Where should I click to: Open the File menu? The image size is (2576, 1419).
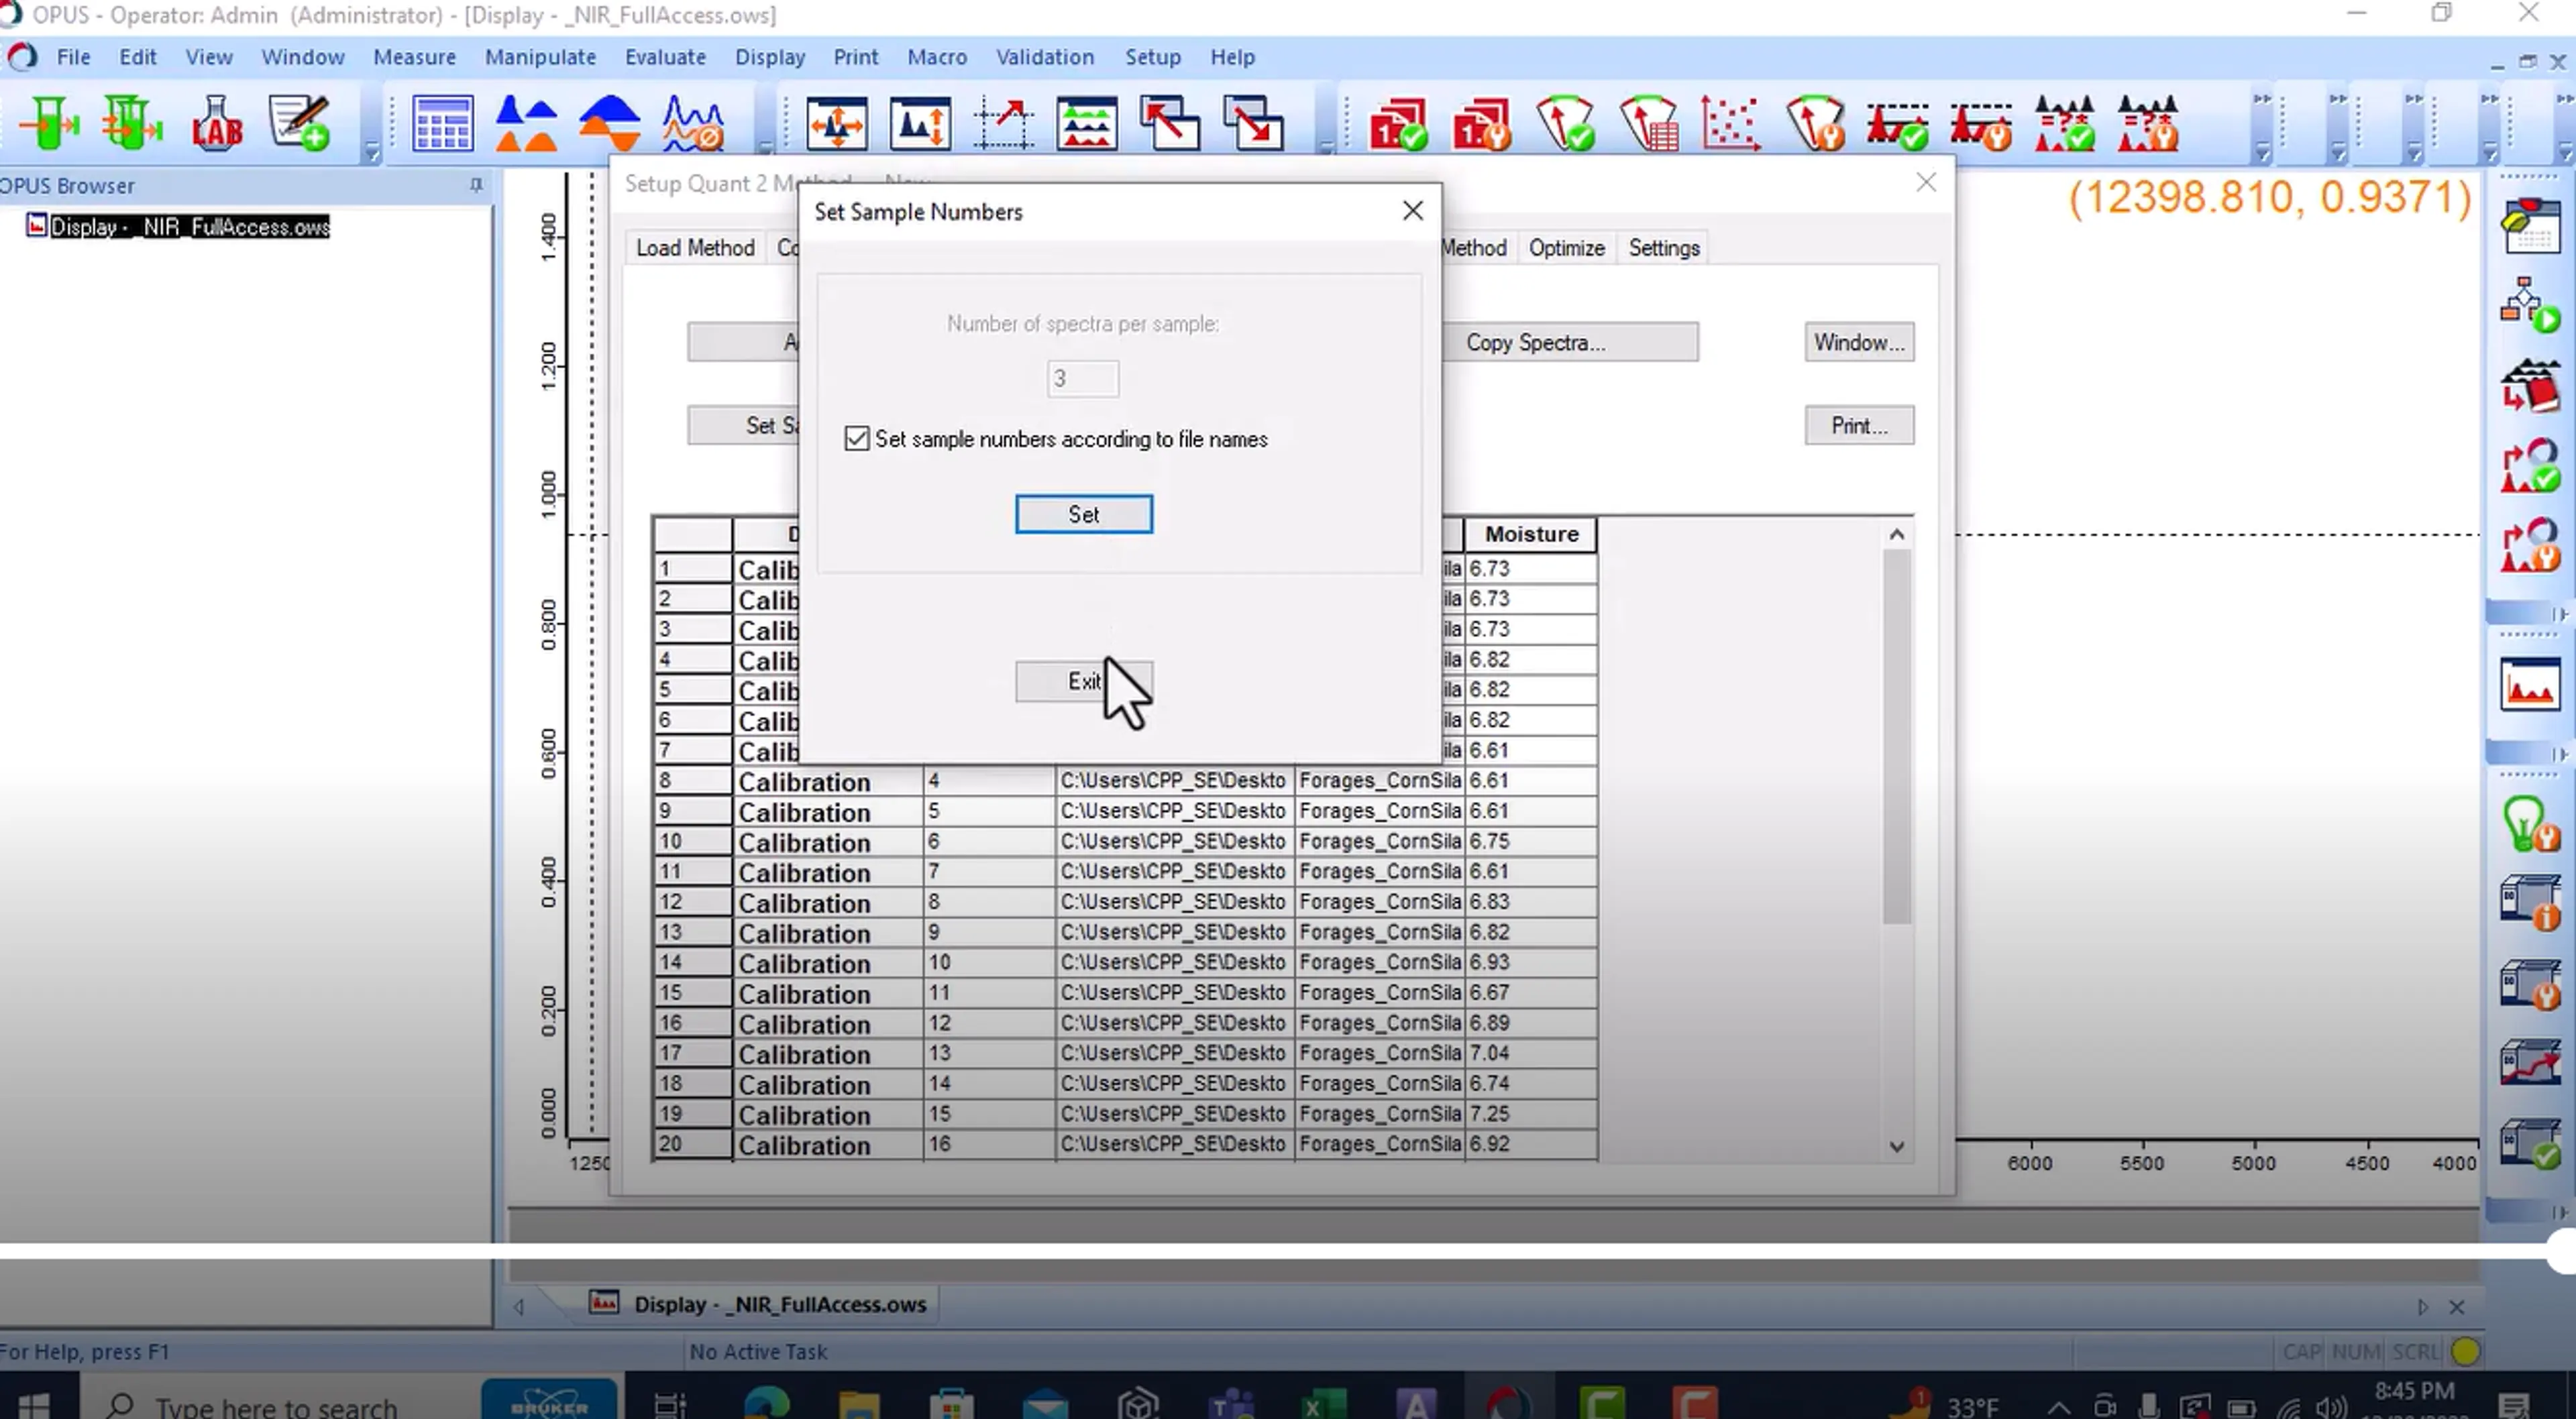[x=73, y=57]
